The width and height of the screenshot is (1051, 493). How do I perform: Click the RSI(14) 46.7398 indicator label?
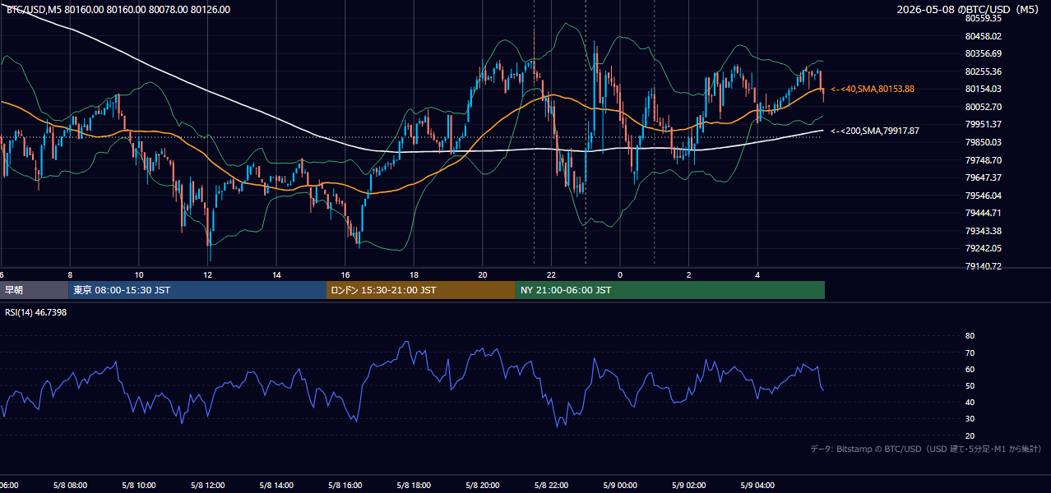36,312
